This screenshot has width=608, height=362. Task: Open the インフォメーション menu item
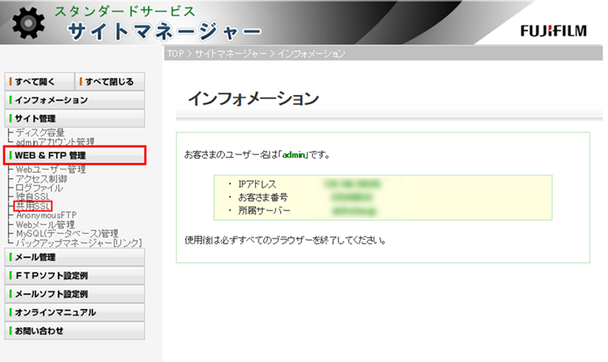coord(74,100)
